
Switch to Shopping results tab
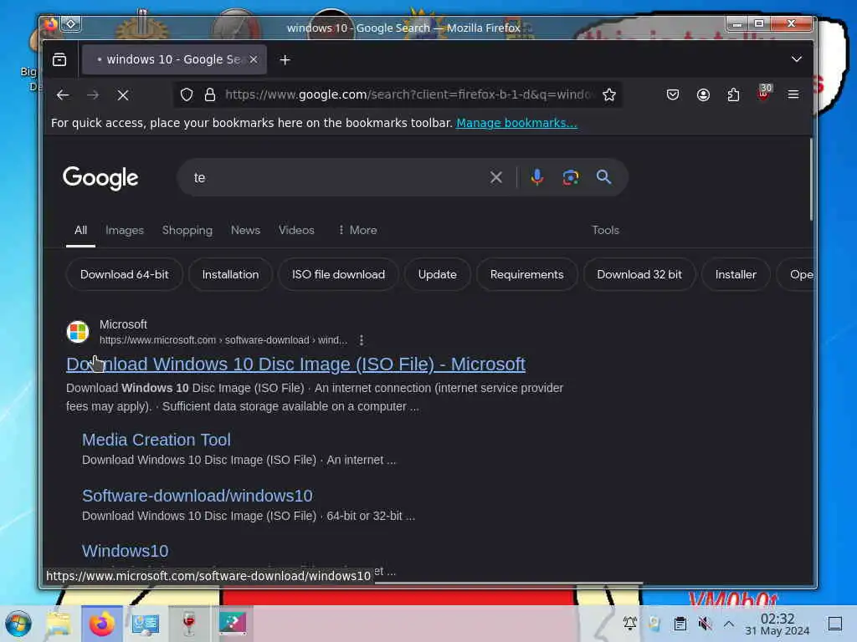[187, 231]
